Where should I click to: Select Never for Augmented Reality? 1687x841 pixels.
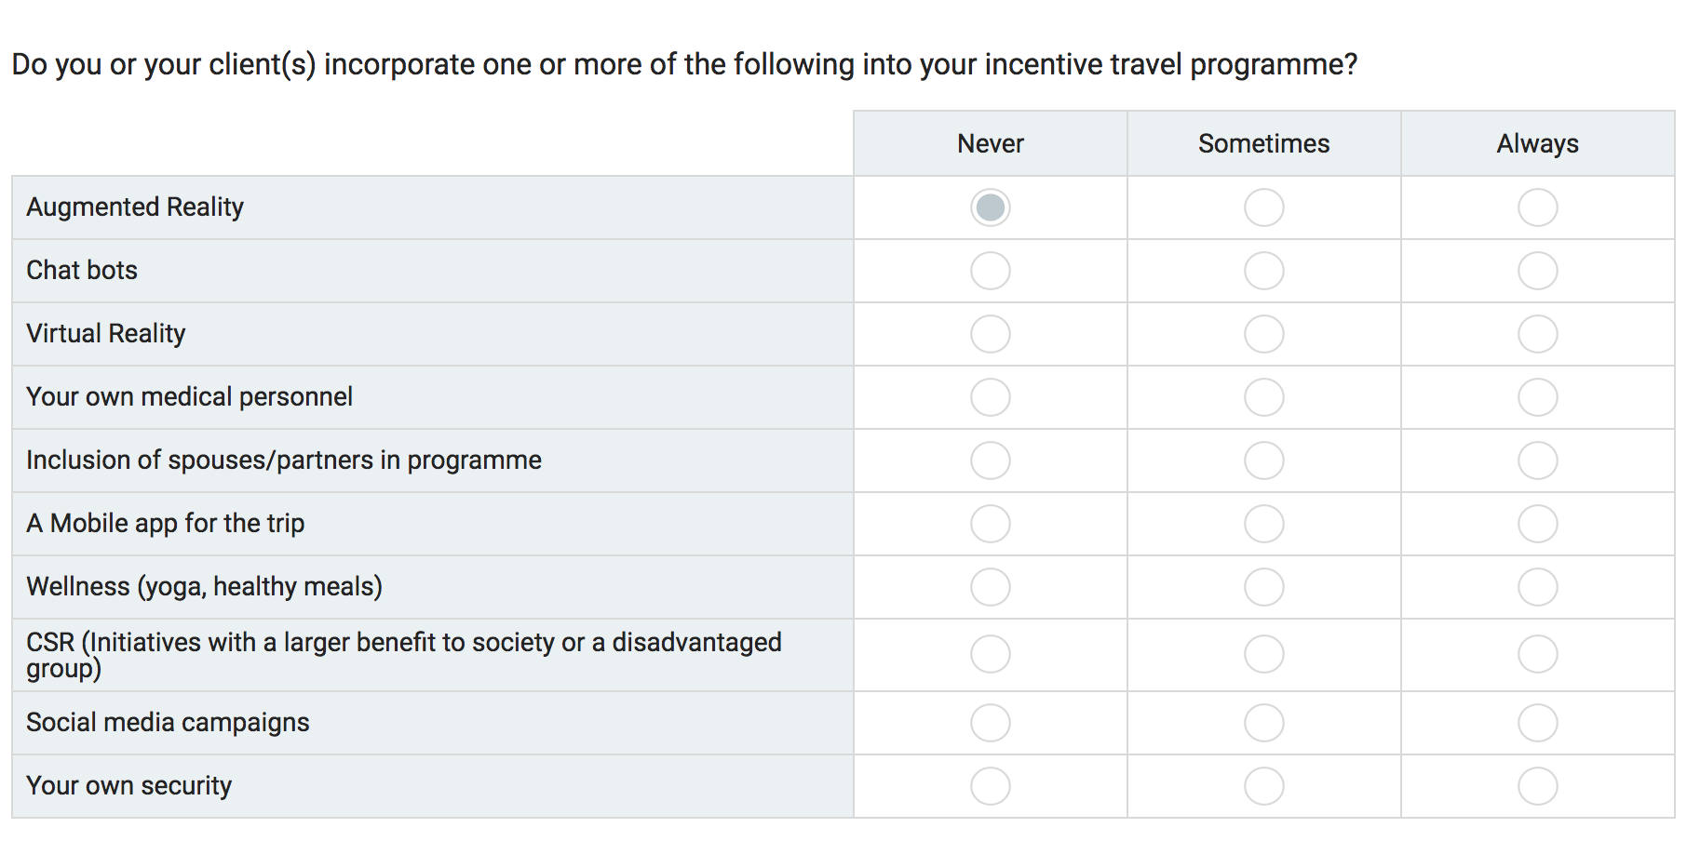click(990, 207)
